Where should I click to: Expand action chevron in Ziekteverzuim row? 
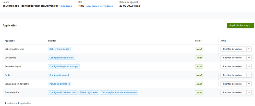pos(249,92)
